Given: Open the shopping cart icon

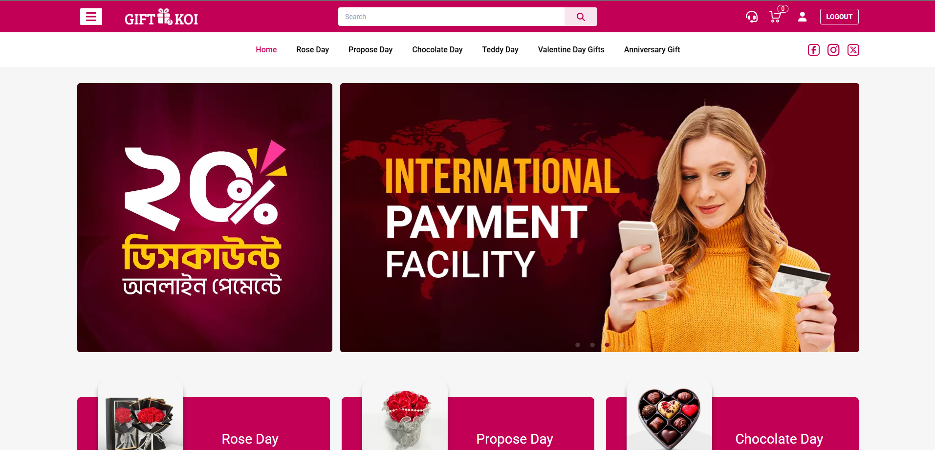Looking at the screenshot, I should click(x=775, y=17).
